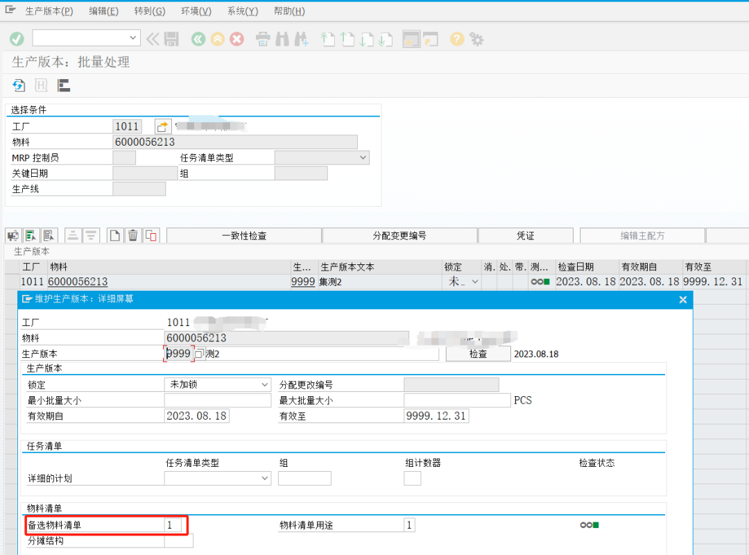Open the 帮助(H) menu

pyautogui.click(x=289, y=11)
